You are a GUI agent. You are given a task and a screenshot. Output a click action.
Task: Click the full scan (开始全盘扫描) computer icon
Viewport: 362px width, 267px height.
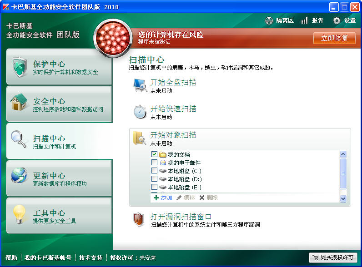click(x=139, y=85)
